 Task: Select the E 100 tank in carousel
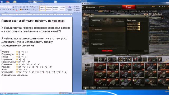coord(125,82)
